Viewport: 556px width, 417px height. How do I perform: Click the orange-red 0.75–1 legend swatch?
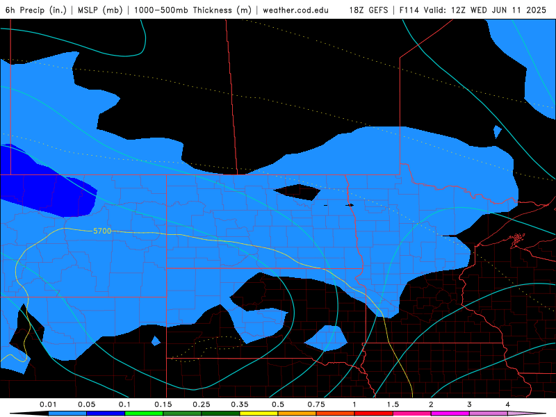(336, 414)
